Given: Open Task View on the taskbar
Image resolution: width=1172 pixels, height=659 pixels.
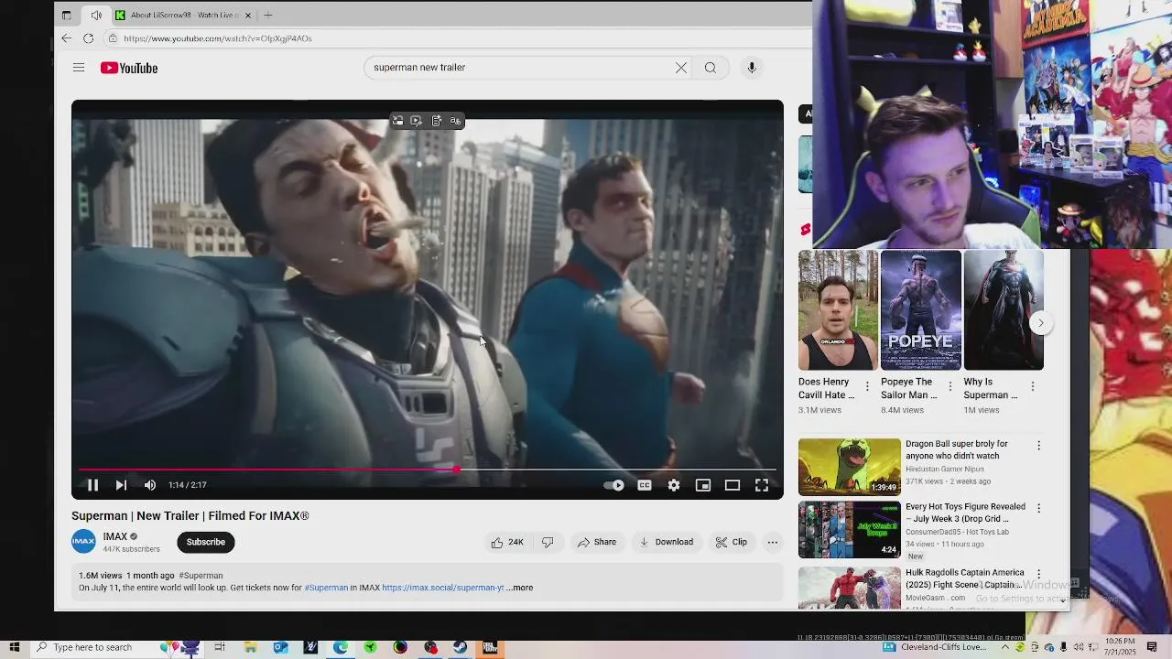Looking at the screenshot, I should 220,647.
